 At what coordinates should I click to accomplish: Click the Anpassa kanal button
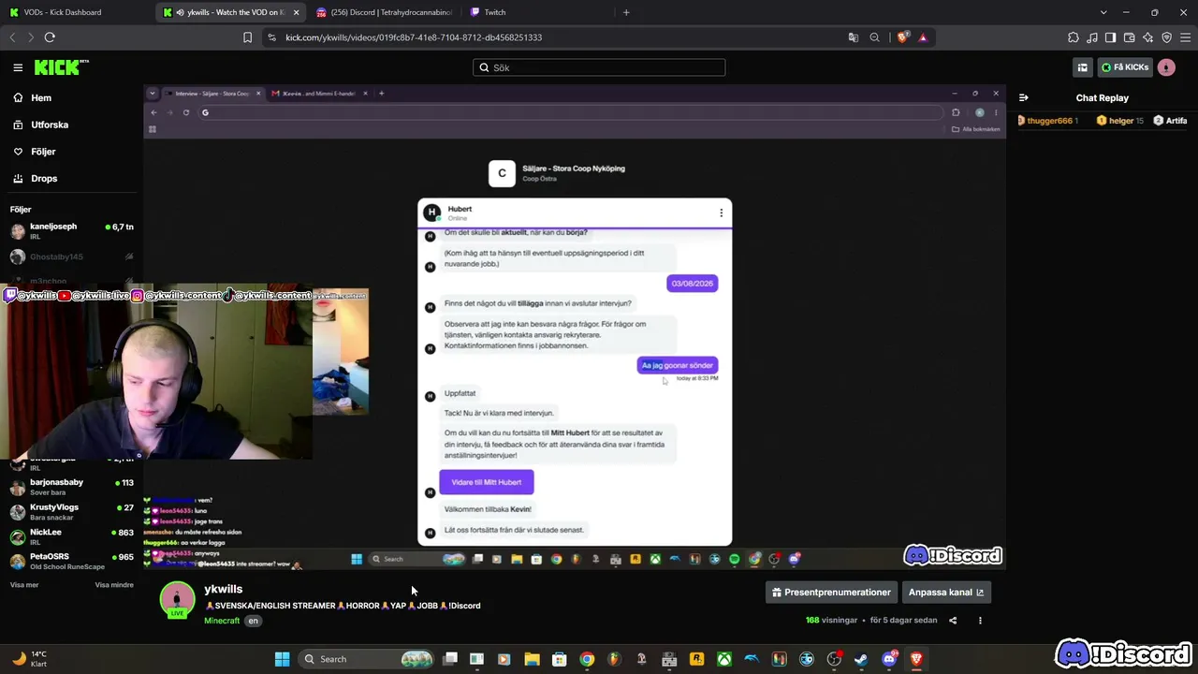(x=946, y=593)
